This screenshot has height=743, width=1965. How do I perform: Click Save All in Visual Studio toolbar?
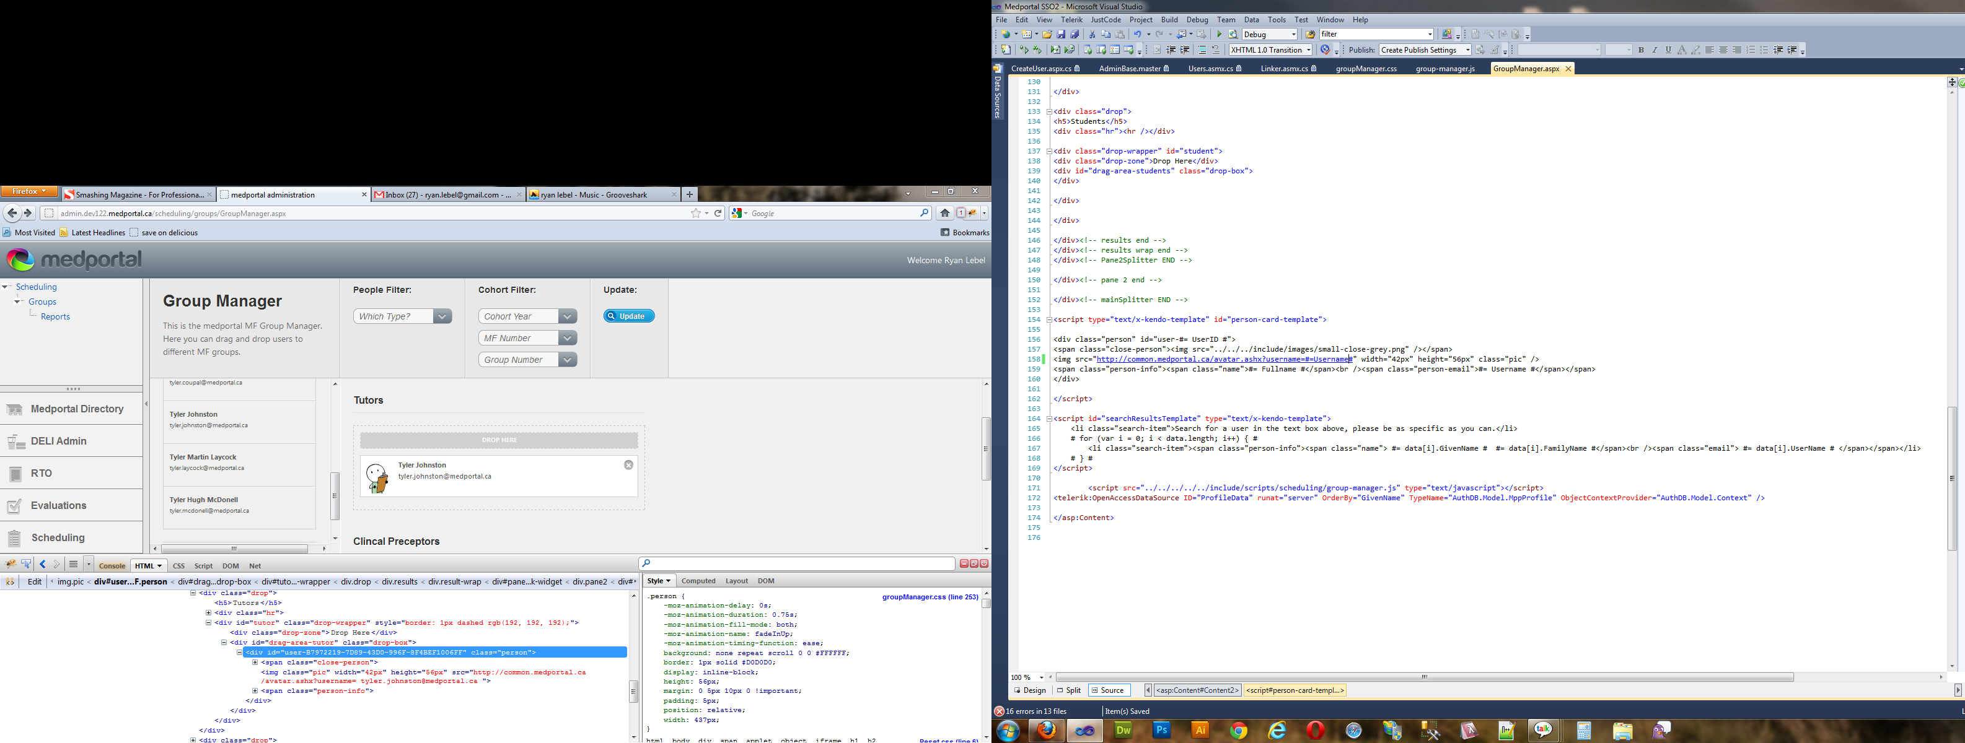(x=1075, y=34)
